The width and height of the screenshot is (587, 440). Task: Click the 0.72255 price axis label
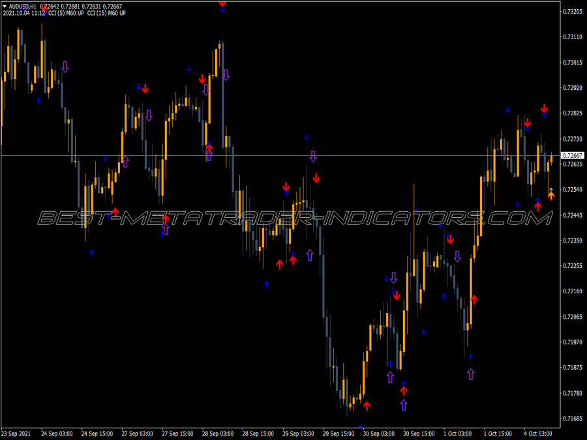pyautogui.click(x=573, y=266)
